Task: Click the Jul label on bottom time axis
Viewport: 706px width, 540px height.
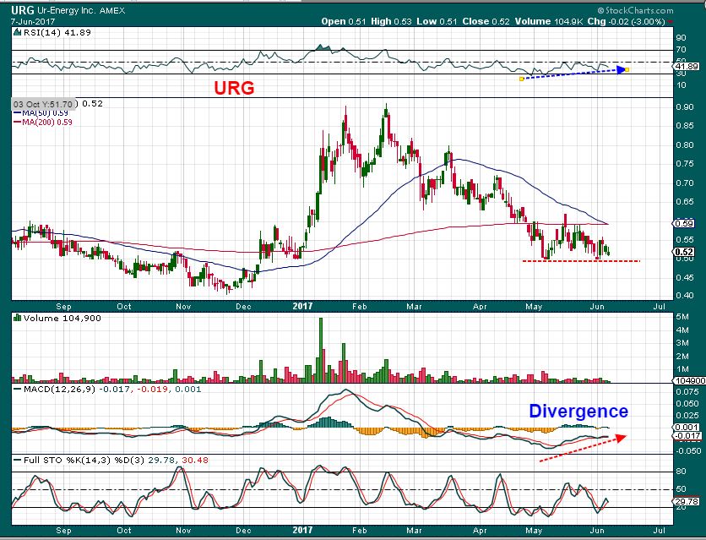Action: 660,530
